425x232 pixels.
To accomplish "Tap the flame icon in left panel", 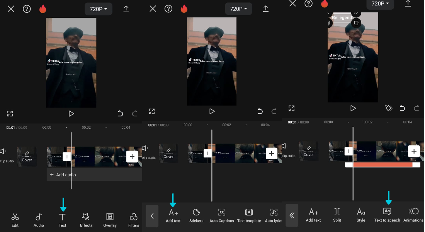I will coord(43,9).
